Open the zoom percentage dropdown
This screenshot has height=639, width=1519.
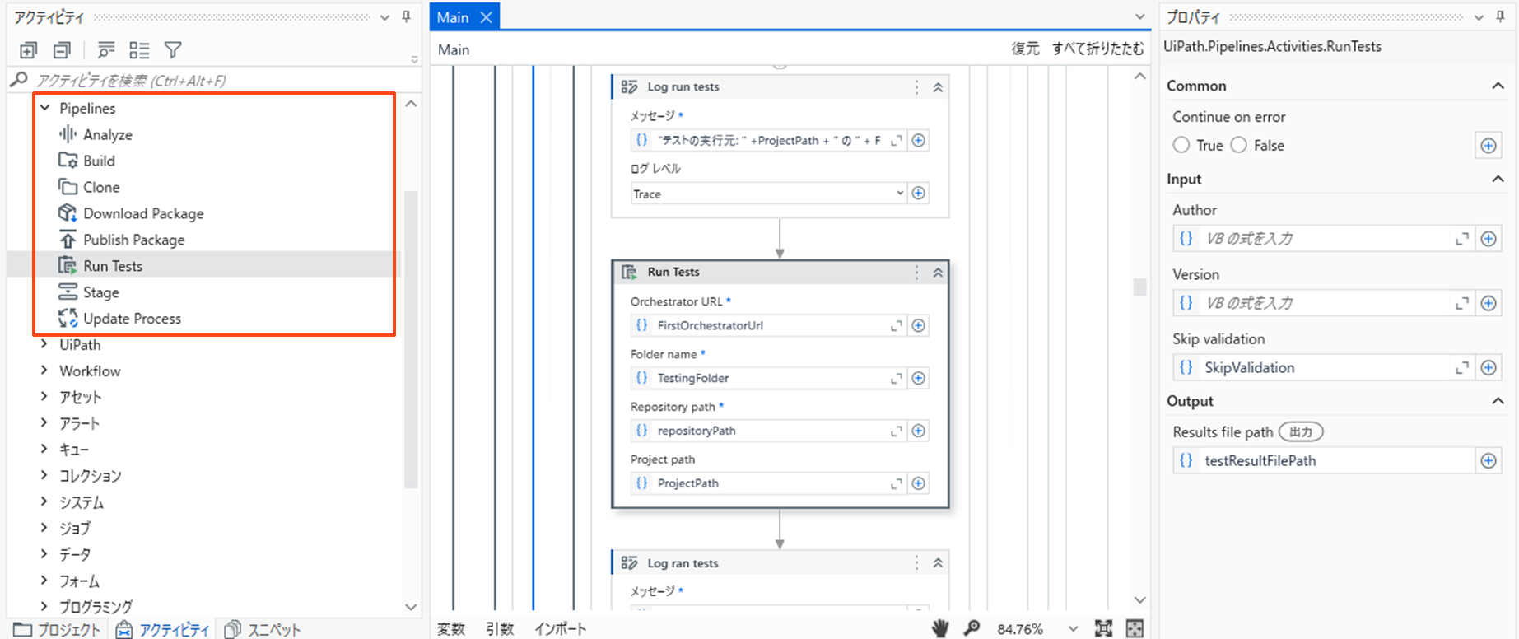pos(1073,629)
